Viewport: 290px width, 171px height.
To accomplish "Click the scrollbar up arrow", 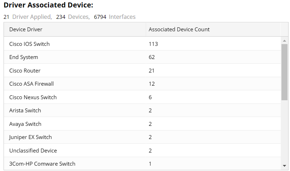I will (284, 40).
